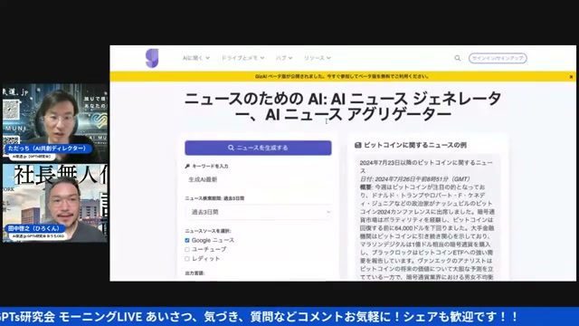Dismiss the yellow beta announcement banner
The height and width of the screenshot is (326, 579).
coord(571,76)
